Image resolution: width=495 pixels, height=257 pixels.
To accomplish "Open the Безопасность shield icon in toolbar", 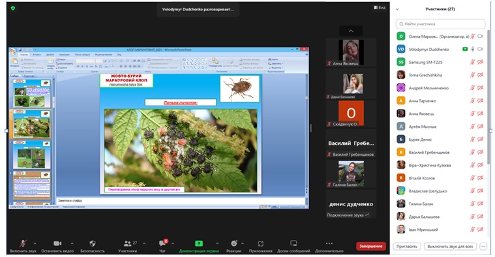I will pyautogui.click(x=93, y=243).
